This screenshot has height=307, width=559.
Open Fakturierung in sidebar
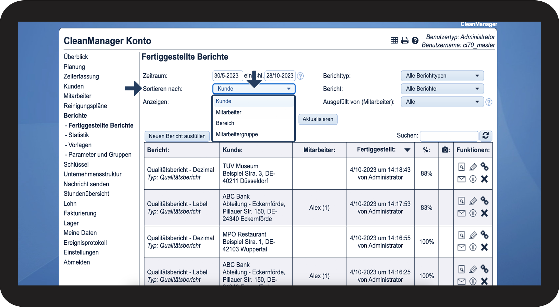[80, 213]
